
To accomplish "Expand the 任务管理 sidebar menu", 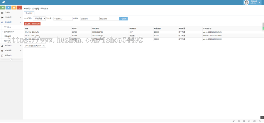I will point(11,17).
